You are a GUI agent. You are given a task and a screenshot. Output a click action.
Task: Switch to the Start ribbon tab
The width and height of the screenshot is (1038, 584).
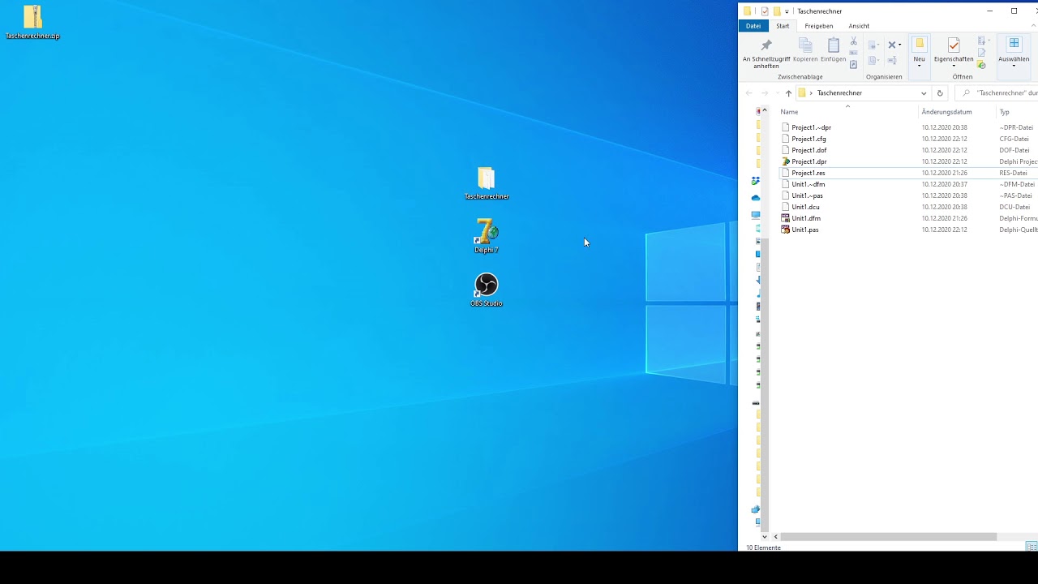[x=783, y=26]
